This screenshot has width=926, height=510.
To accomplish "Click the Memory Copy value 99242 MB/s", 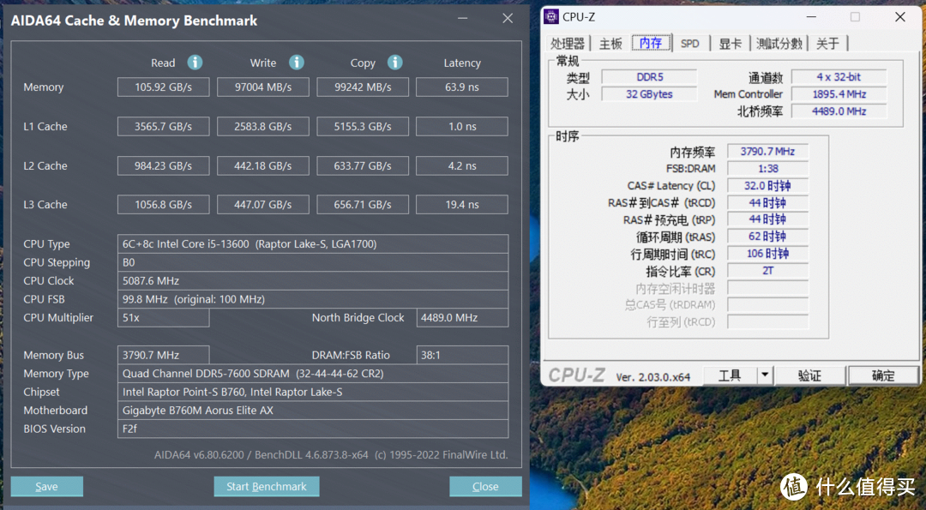I will coord(363,87).
